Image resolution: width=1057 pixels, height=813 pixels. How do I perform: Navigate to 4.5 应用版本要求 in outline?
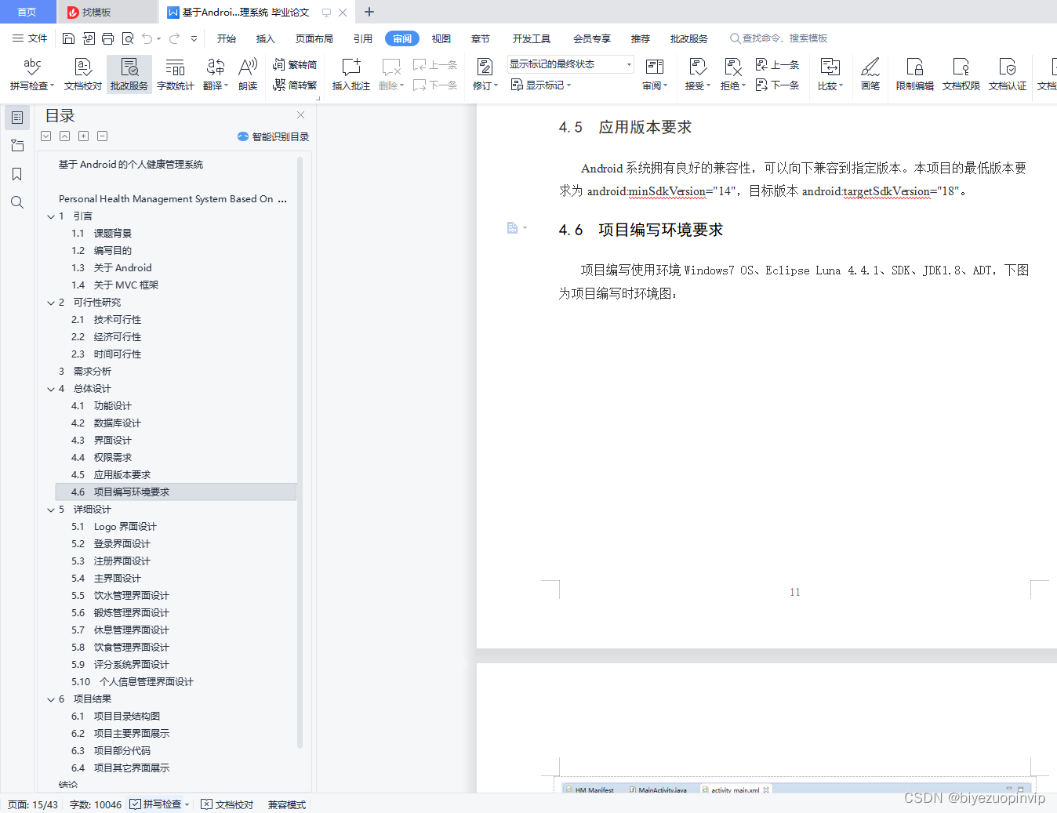(x=111, y=475)
